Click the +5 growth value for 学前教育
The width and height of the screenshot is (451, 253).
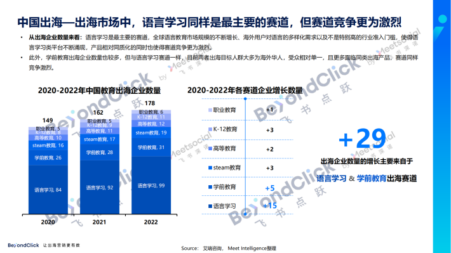point(270,188)
